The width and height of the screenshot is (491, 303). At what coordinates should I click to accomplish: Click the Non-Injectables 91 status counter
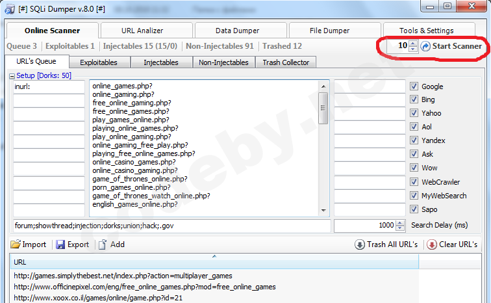[x=220, y=46]
